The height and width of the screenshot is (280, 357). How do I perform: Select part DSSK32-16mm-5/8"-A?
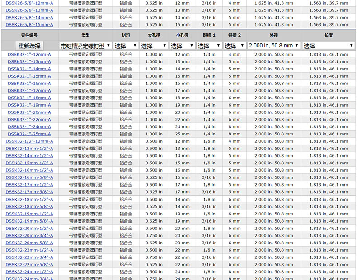pos(29,177)
